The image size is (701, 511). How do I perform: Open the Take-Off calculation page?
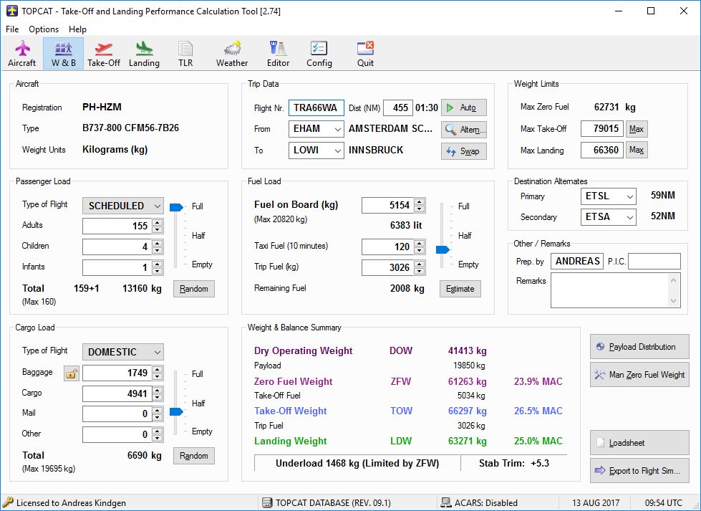(x=104, y=54)
